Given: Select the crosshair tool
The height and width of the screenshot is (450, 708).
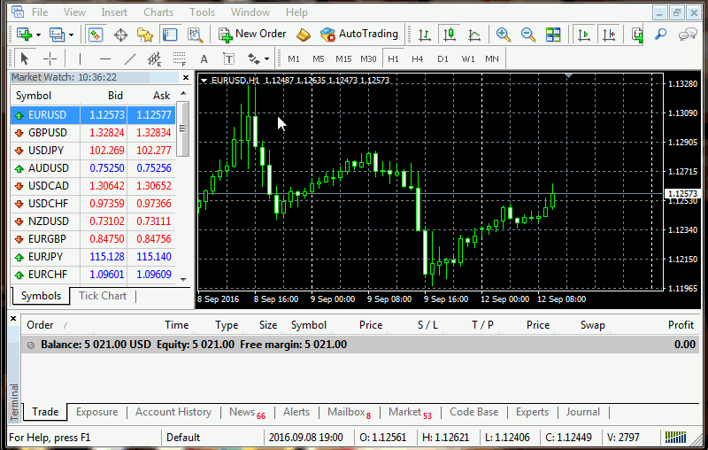Looking at the screenshot, I should (x=50, y=58).
